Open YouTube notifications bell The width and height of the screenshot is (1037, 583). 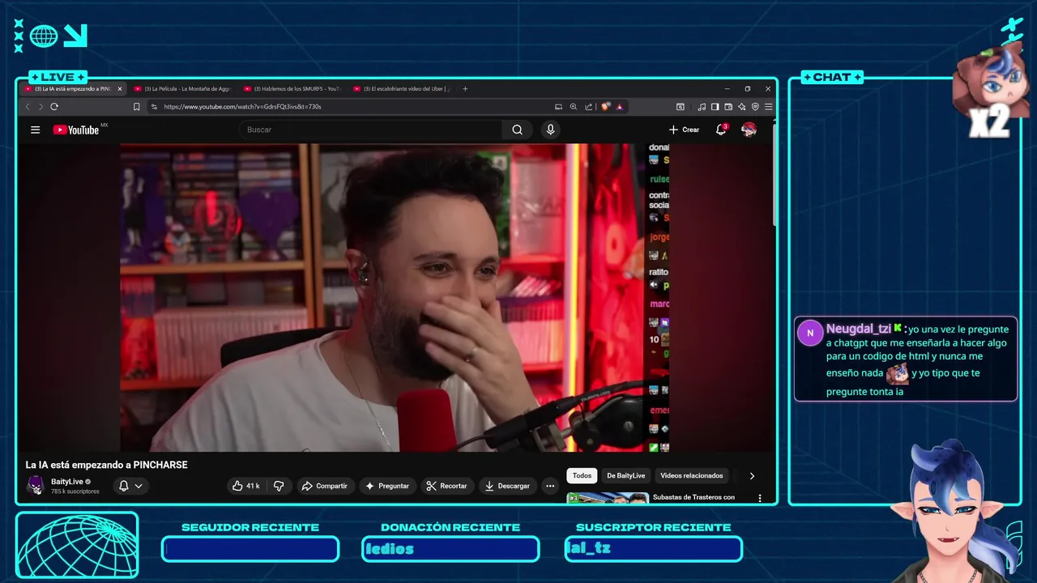(x=721, y=130)
